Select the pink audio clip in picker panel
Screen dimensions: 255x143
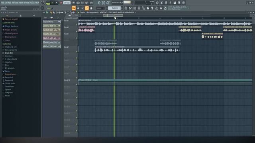coord(51,38)
